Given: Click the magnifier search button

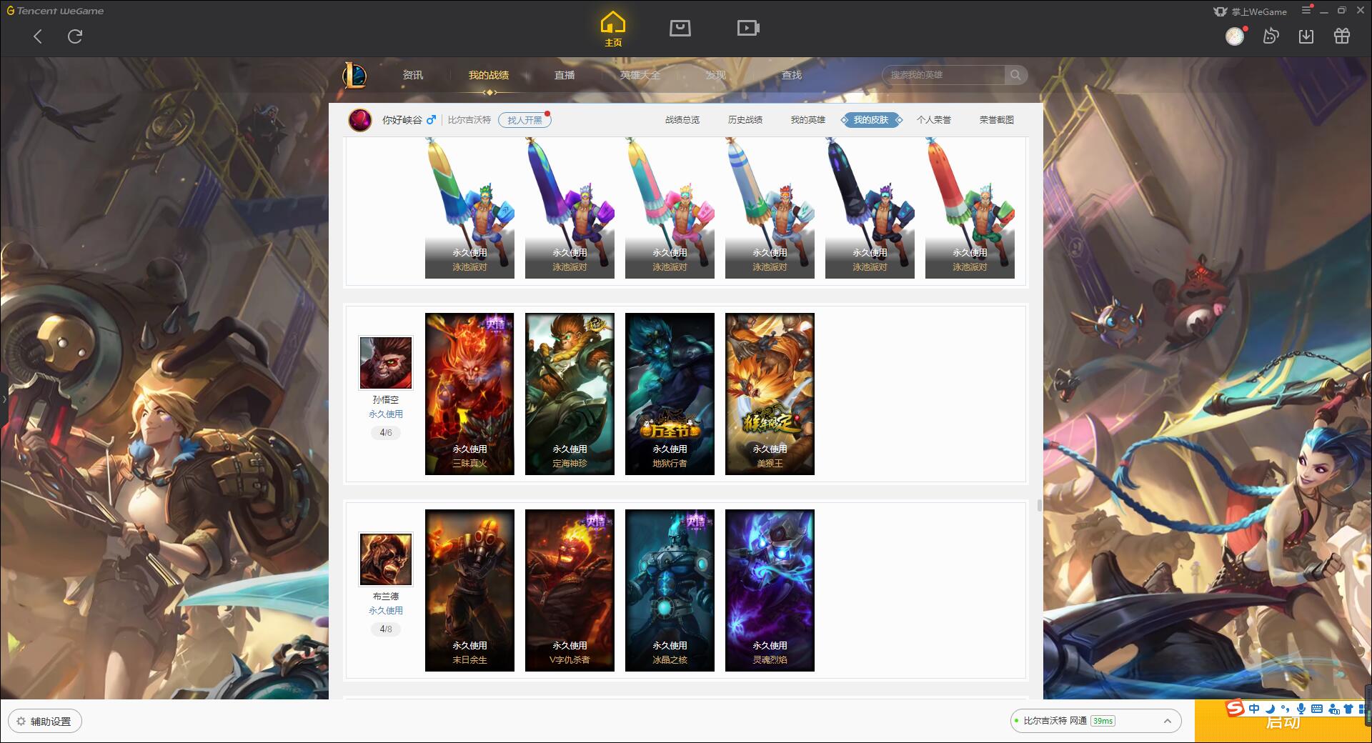Looking at the screenshot, I should click(1015, 75).
